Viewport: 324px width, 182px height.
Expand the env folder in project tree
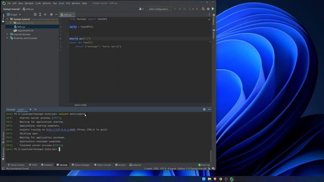[11, 23]
